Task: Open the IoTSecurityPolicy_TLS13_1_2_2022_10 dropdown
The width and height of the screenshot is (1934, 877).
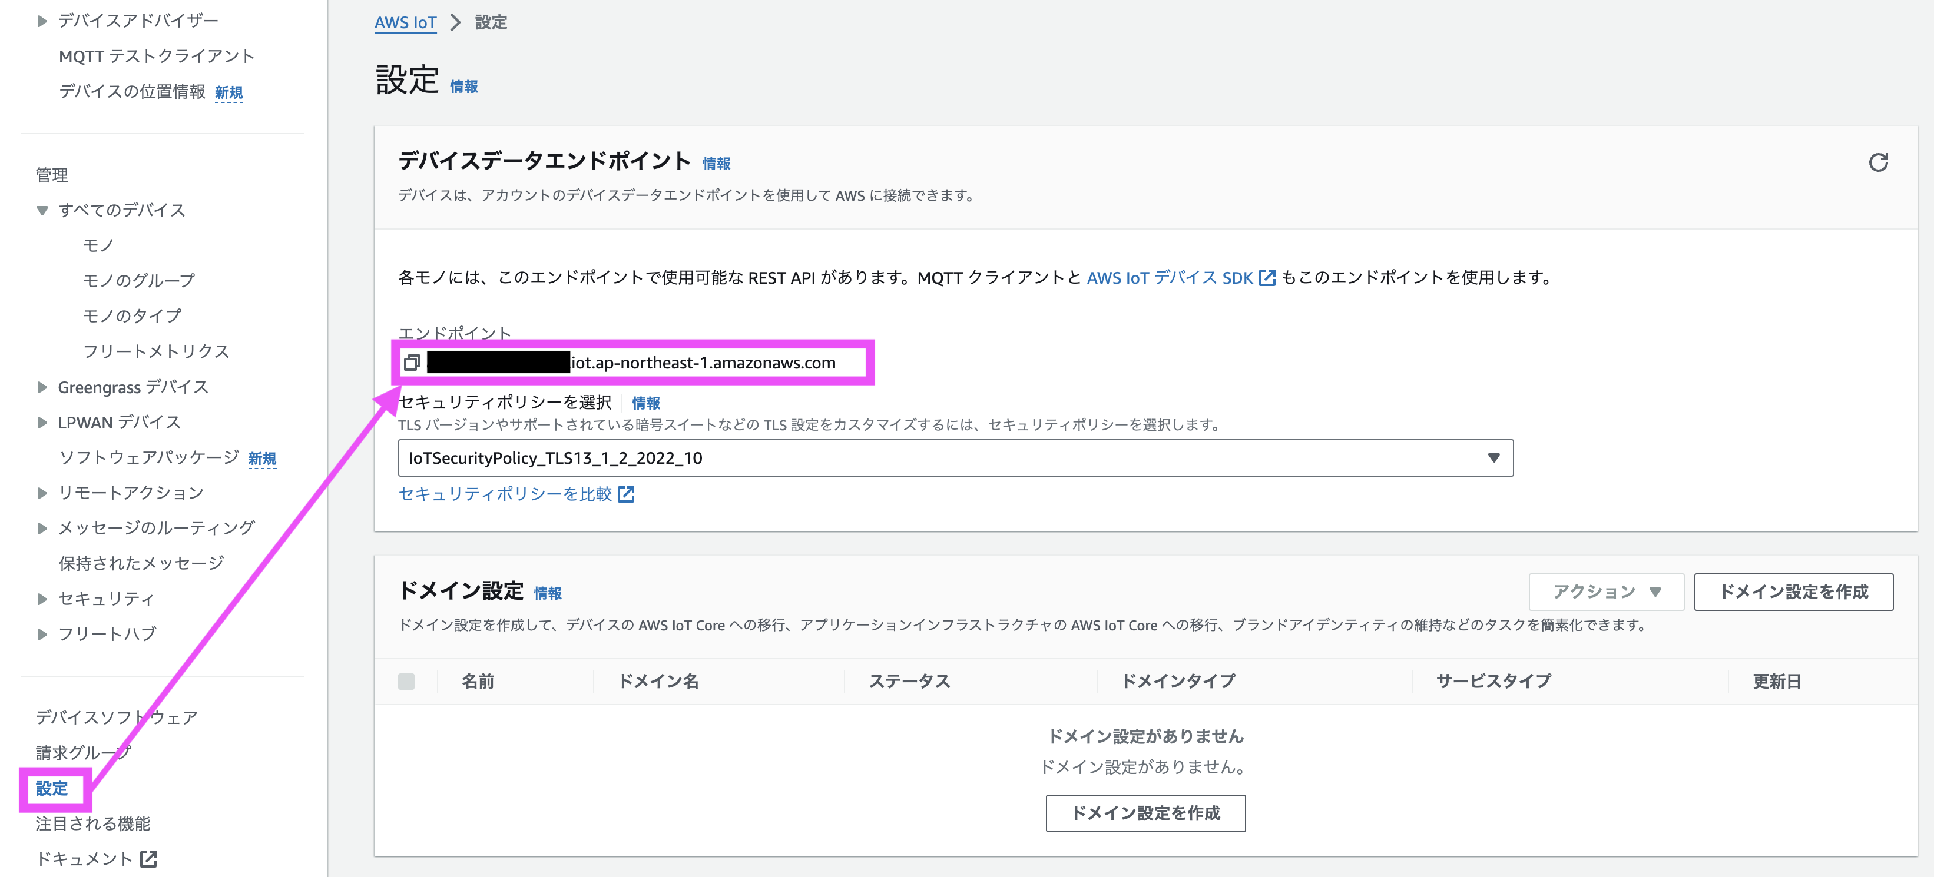Action: coord(955,459)
